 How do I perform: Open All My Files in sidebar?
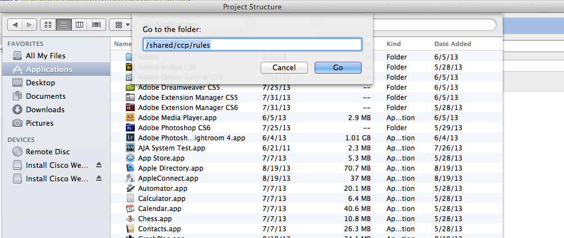click(x=46, y=56)
